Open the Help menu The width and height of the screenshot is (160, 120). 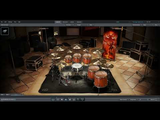coord(19,22)
